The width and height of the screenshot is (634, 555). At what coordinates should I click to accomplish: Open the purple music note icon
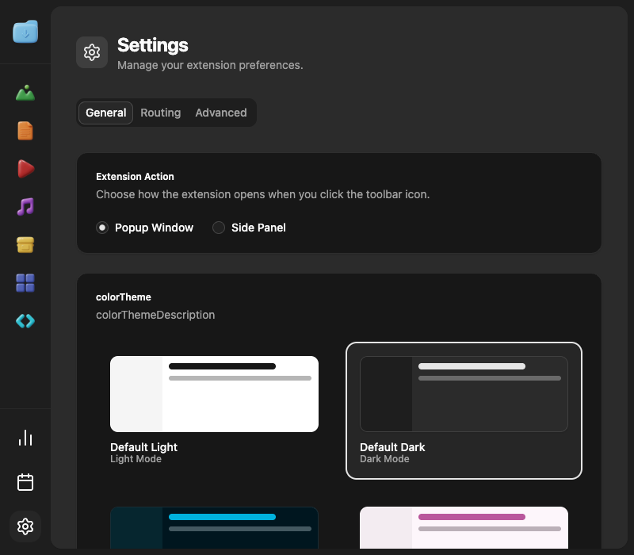pos(25,207)
